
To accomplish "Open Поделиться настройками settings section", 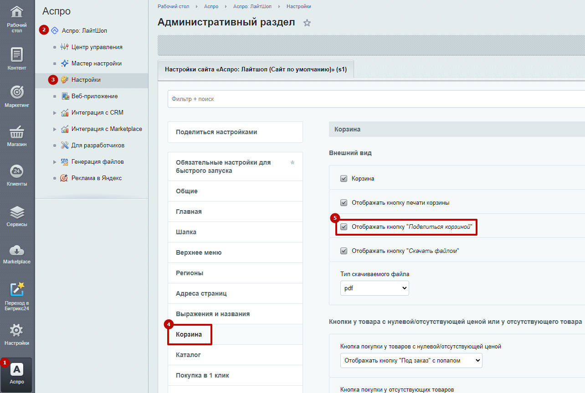I will pyautogui.click(x=235, y=132).
